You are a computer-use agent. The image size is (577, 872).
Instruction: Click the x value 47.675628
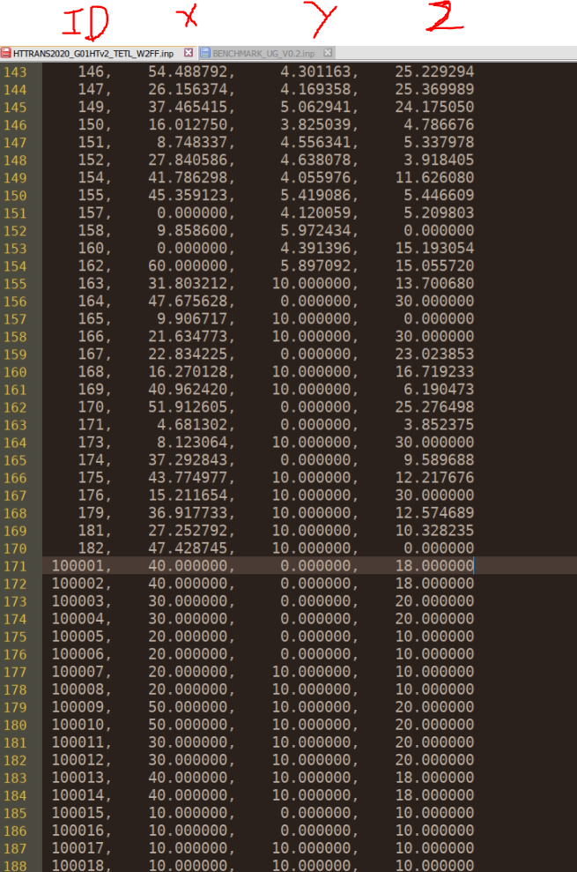click(188, 301)
